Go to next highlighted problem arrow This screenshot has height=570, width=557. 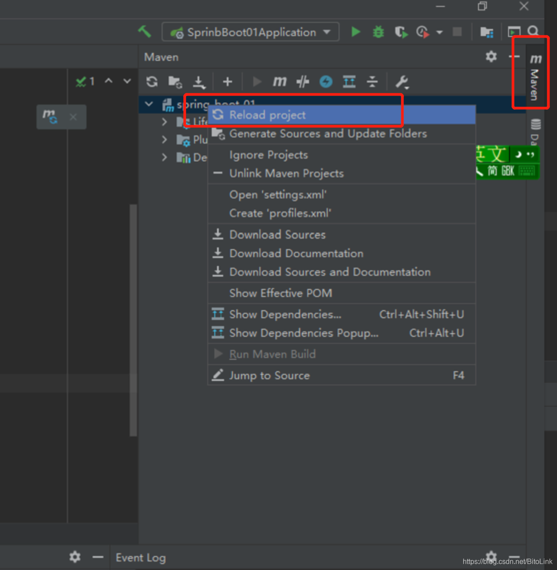coord(127,81)
